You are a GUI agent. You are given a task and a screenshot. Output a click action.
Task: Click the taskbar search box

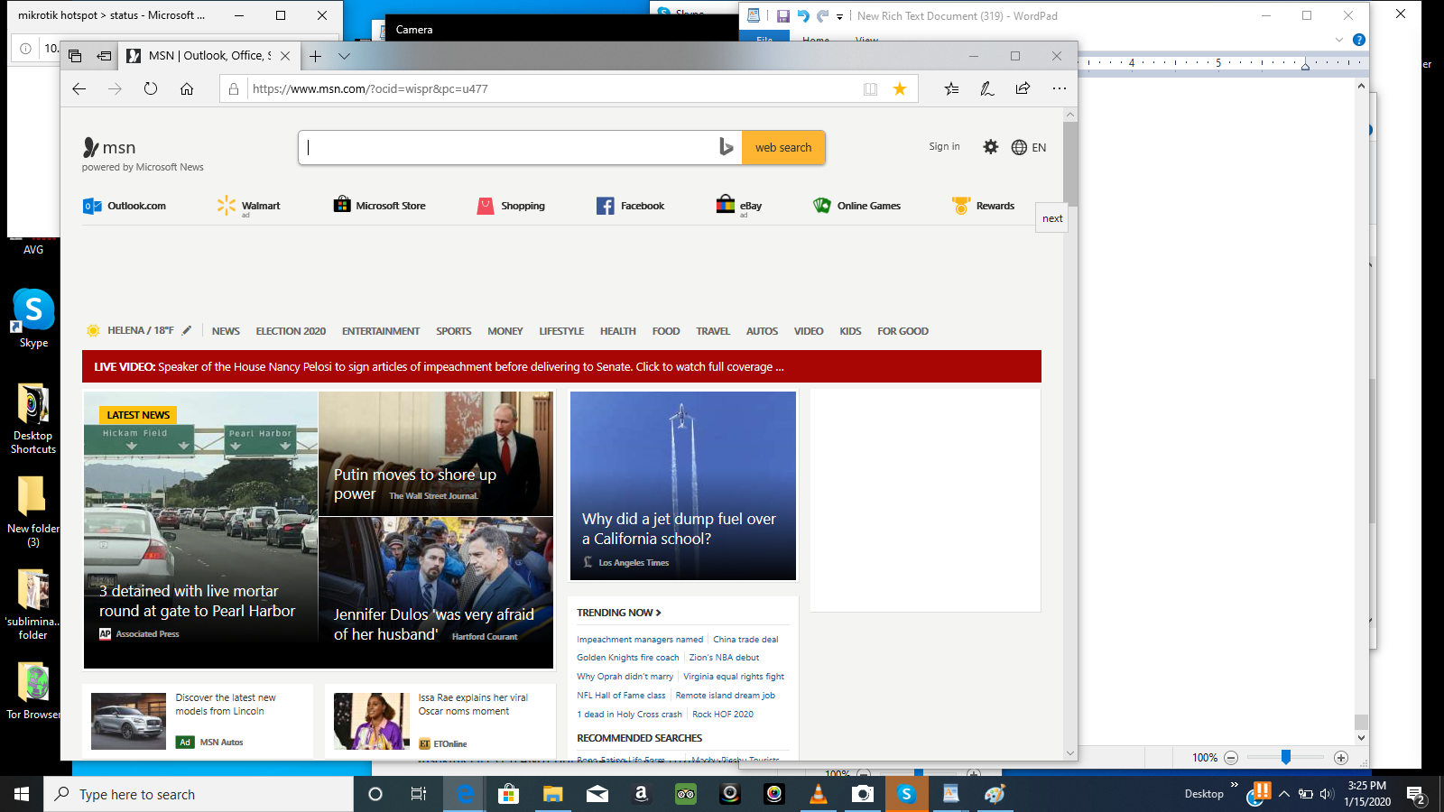[x=199, y=794]
